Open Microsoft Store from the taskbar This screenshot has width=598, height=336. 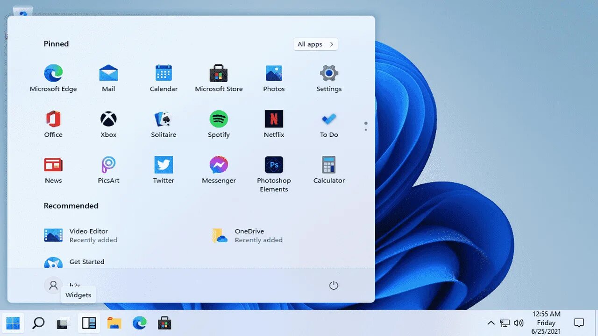click(x=164, y=322)
